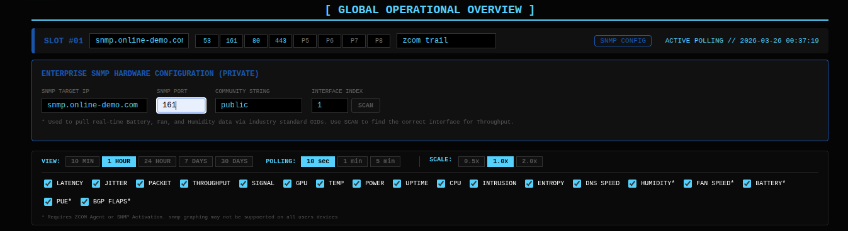The image size is (848, 231).
Task: Toggle the CPU checkbox
Action: 441,183
